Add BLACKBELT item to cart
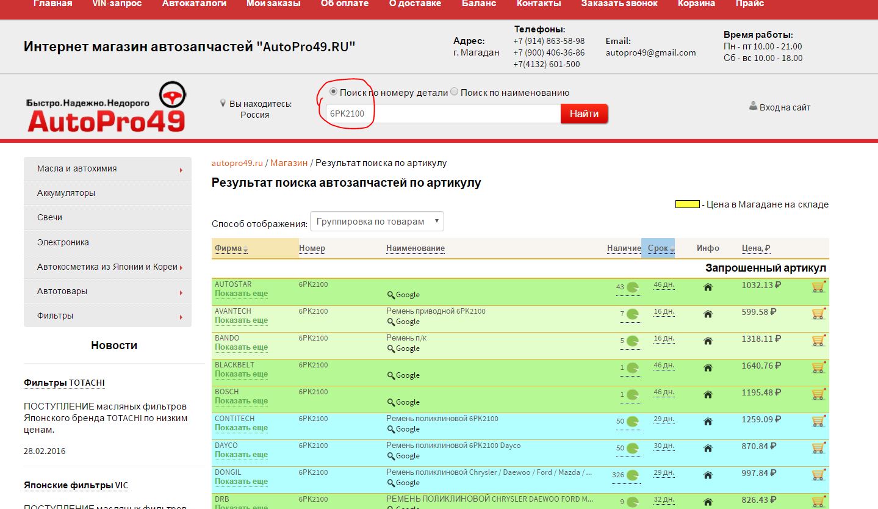 coord(818,367)
